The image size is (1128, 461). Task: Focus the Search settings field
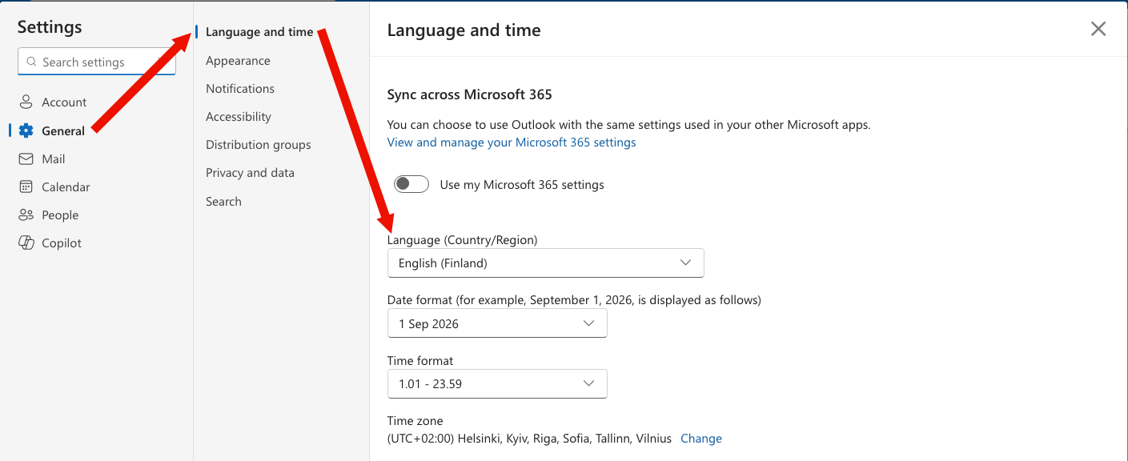pyautogui.click(x=97, y=62)
